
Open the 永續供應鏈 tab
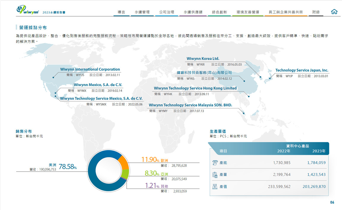[x=193, y=12]
